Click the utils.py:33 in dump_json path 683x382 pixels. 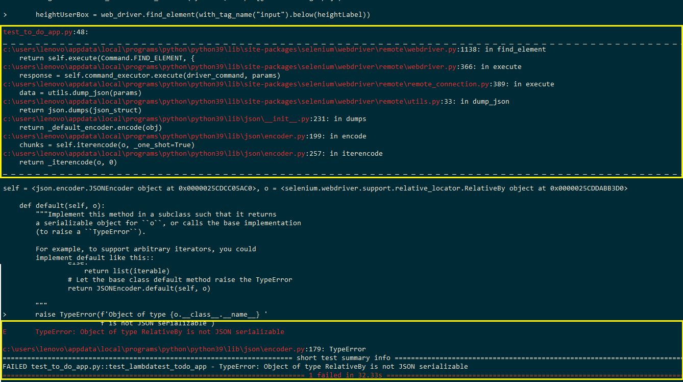click(x=256, y=102)
